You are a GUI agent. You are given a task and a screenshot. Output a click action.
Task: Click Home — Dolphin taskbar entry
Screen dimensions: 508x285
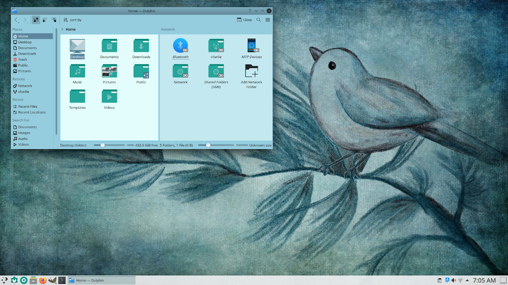[101, 280]
